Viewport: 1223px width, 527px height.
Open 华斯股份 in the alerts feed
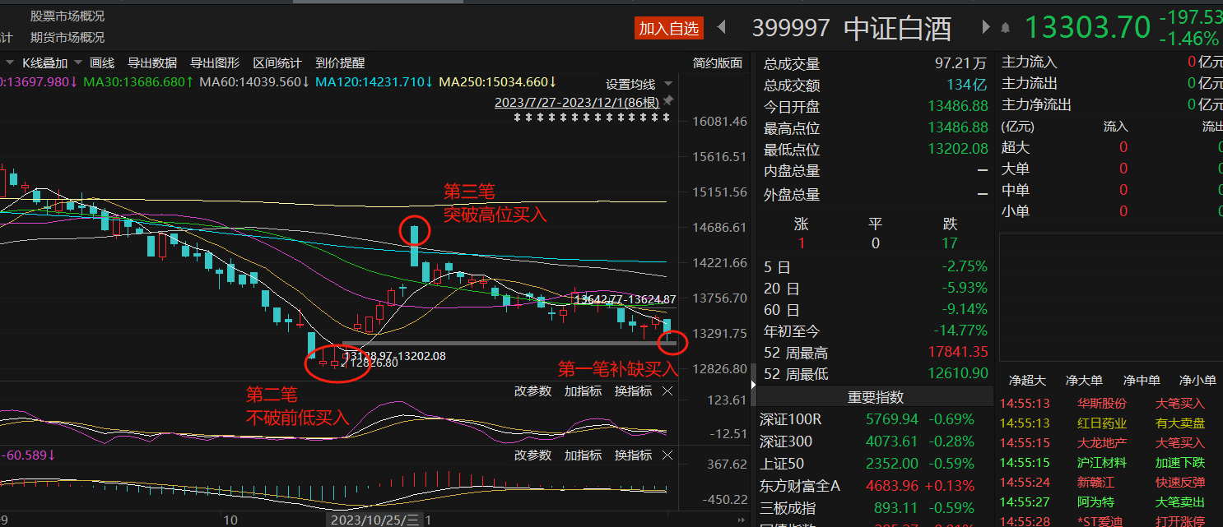[1102, 404]
